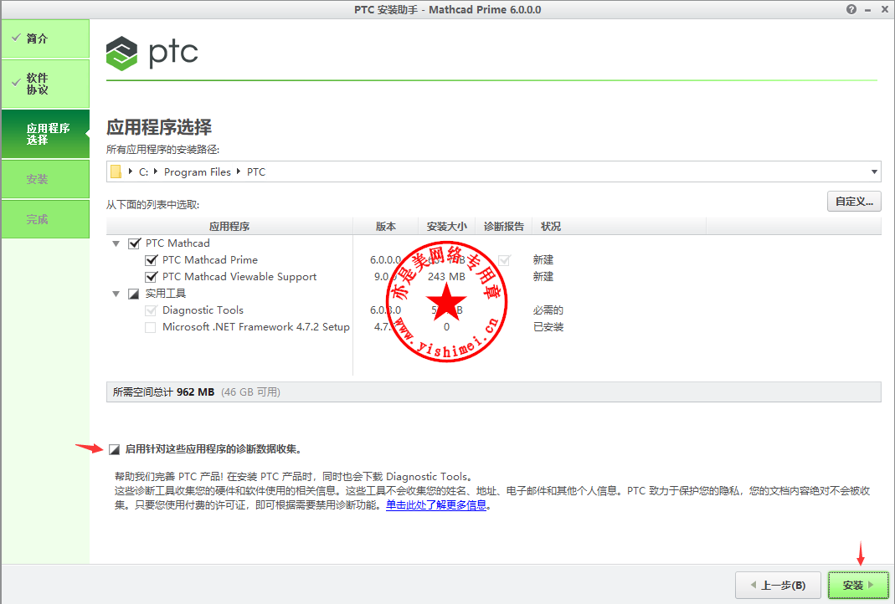The height and width of the screenshot is (604, 895).
Task: Click the Diagnostic Tools checkbox
Action: [x=151, y=310]
